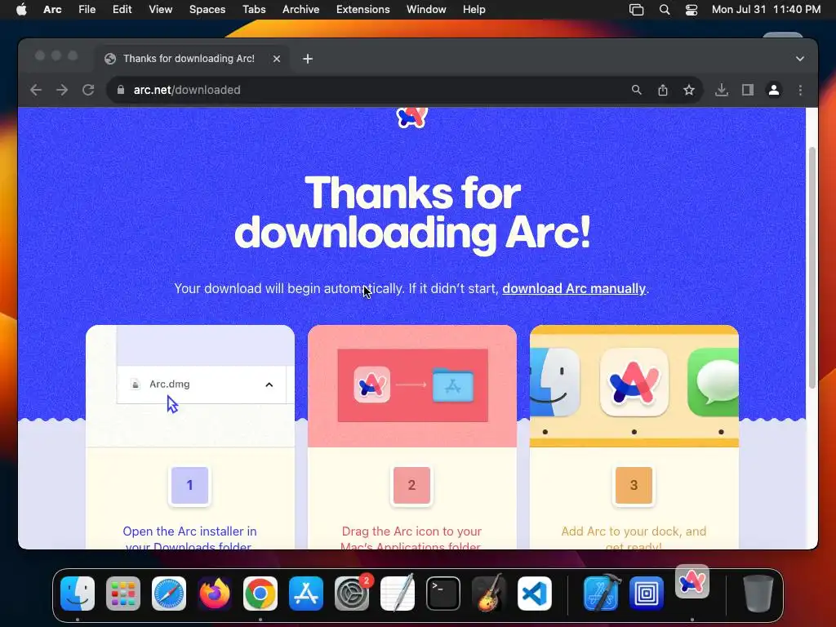Click the Arc logo at page top

[412, 117]
